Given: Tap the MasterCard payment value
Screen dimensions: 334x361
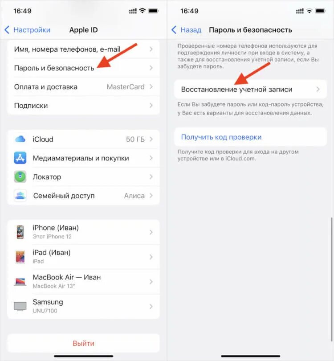Looking at the screenshot, I should pyautogui.click(x=126, y=87).
